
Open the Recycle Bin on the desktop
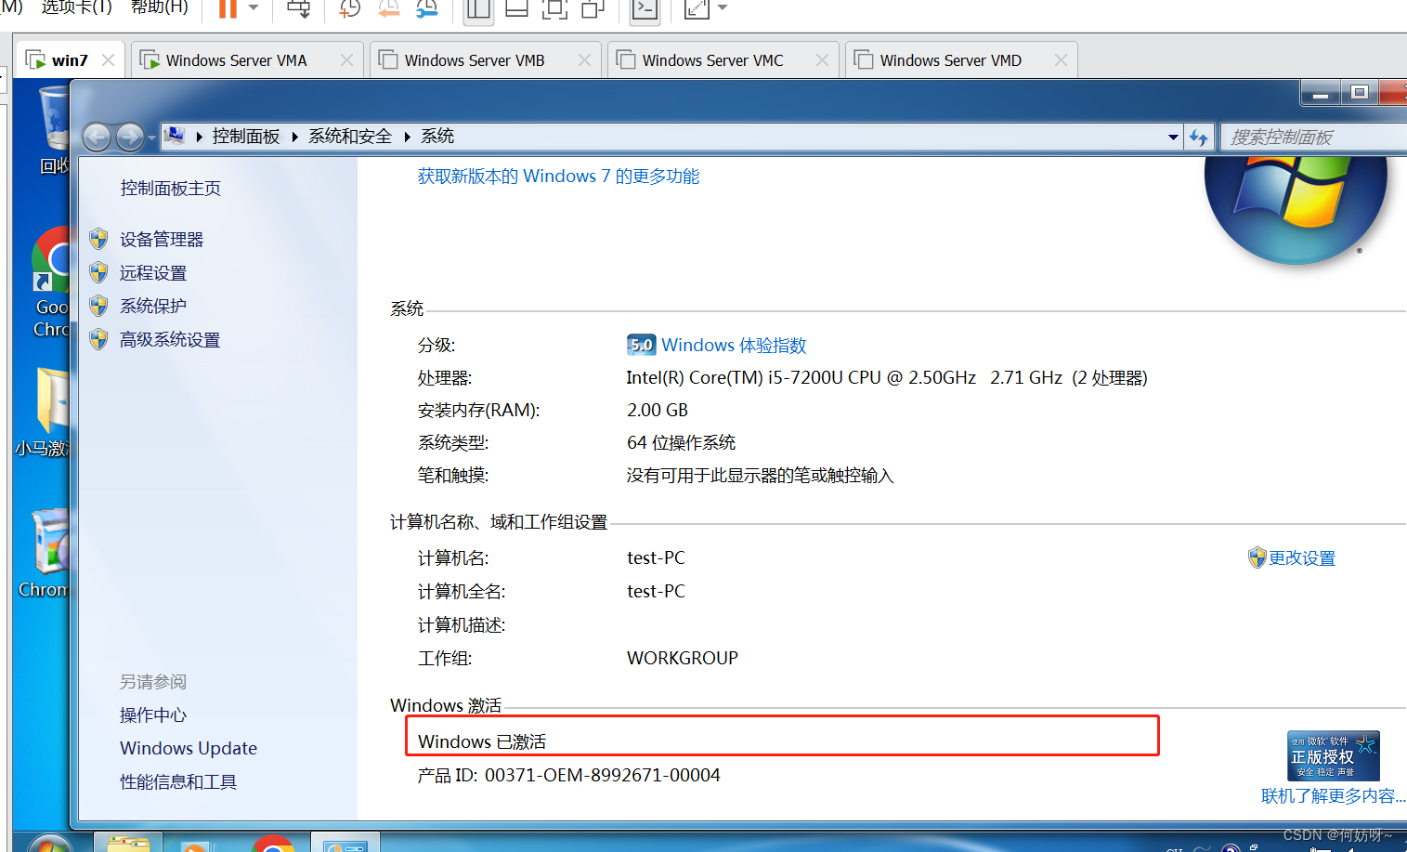click(x=53, y=130)
